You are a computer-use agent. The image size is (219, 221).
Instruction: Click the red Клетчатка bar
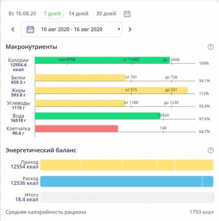pyautogui.click(x=76, y=128)
